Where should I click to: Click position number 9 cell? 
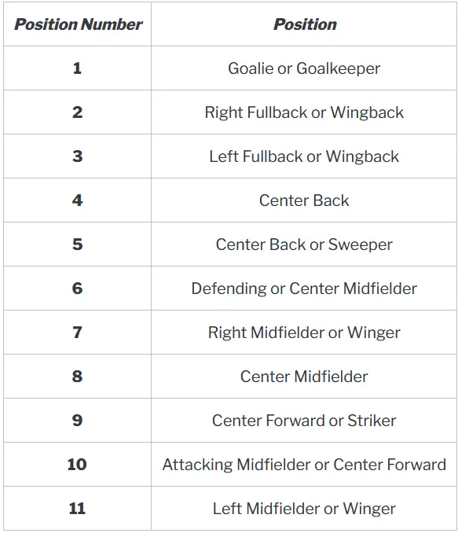tap(78, 420)
